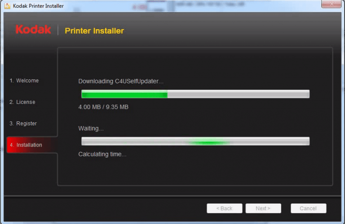
Task: Click the 'Calculating time...' text
Action: coord(102,154)
